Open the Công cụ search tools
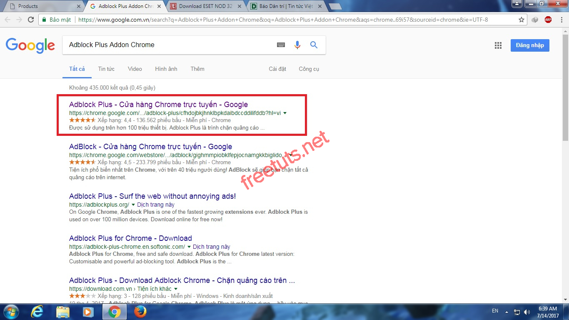Screen dimensions: 569x320 [x=309, y=69]
